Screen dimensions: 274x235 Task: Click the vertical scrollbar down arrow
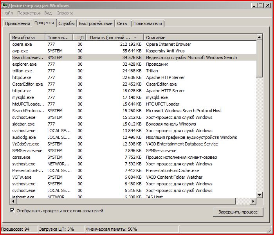[259, 195]
